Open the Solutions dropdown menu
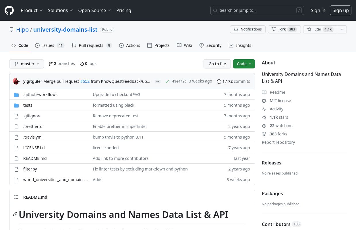The image size is (356, 230). click(x=60, y=10)
